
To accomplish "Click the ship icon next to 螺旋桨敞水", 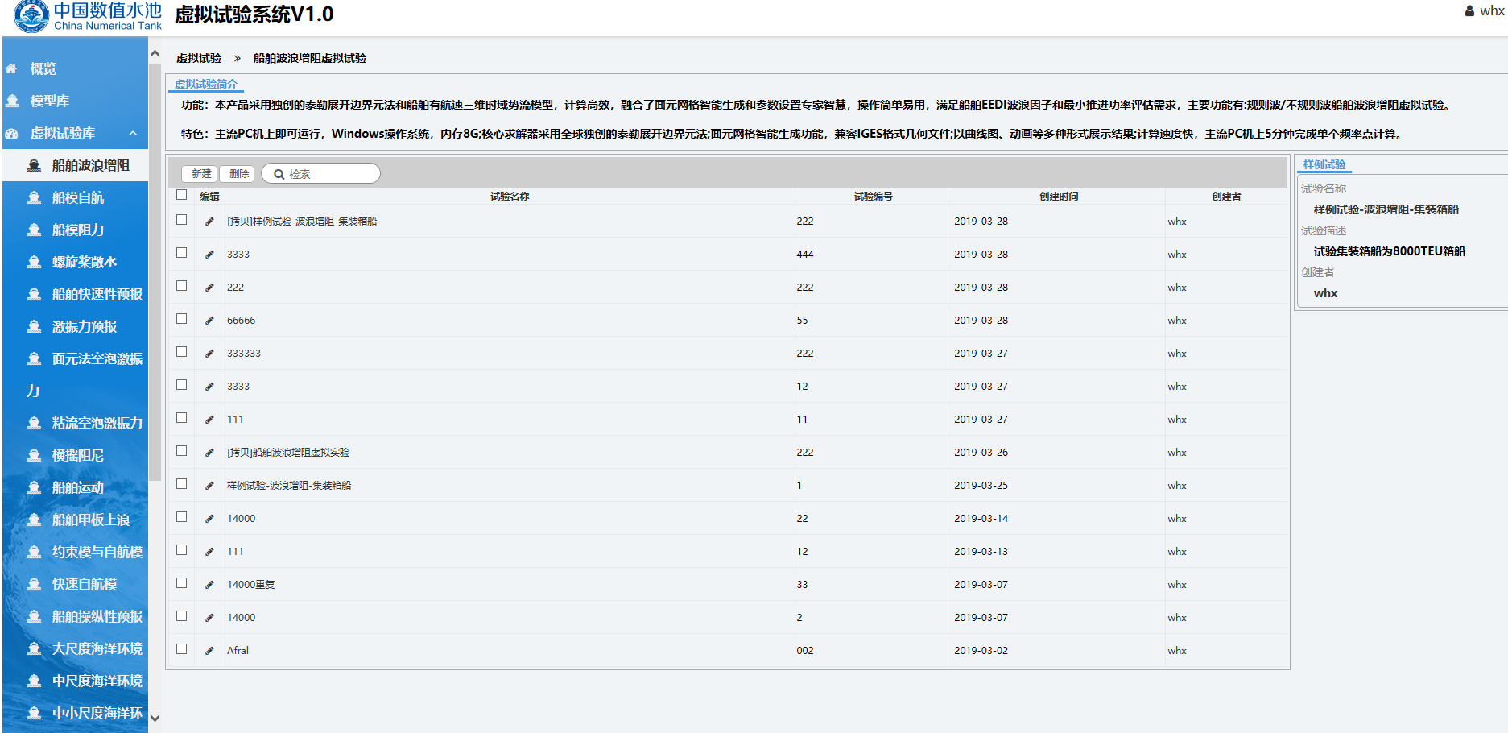I will pyautogui.click(x=34, y=263).
